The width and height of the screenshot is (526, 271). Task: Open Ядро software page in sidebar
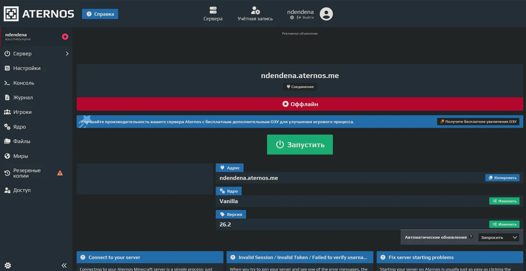click(36, 127)
